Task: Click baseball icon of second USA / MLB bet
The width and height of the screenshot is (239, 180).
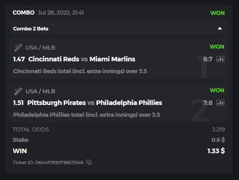Action: coord(18,91)
